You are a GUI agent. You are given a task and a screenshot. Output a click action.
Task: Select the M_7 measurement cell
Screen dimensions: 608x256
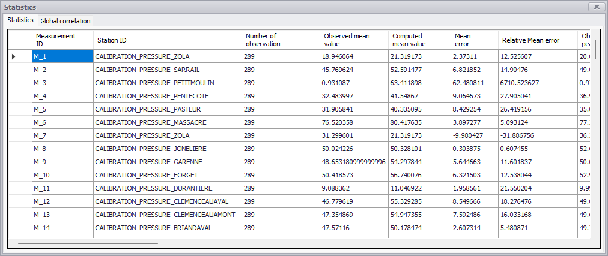(62, 135)
